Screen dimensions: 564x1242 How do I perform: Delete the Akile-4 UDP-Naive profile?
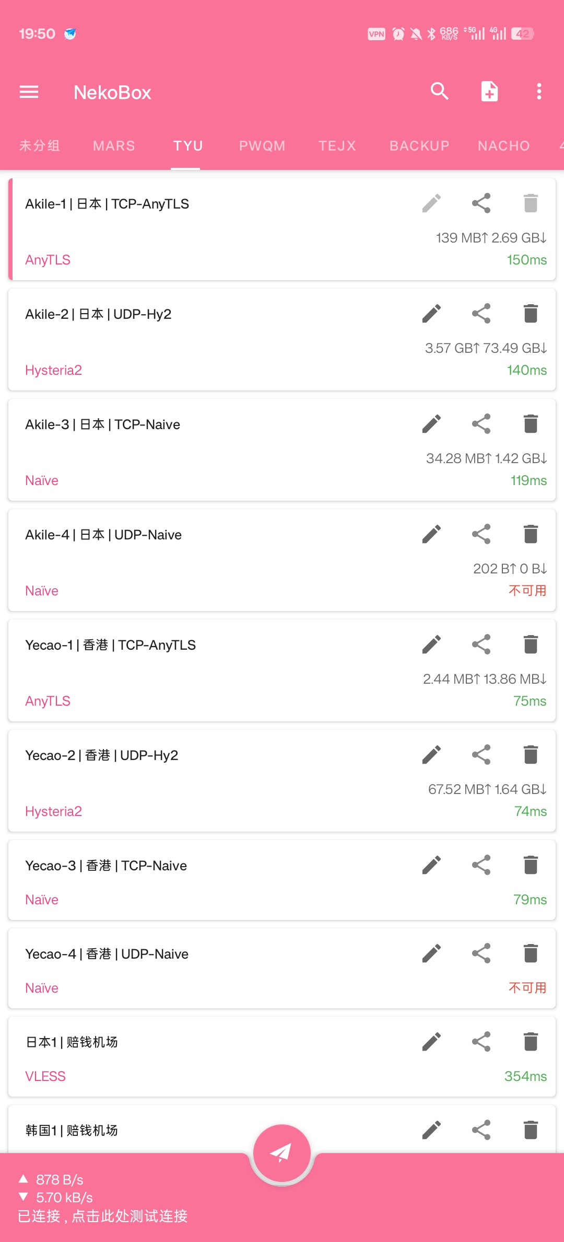pos(531,534)
